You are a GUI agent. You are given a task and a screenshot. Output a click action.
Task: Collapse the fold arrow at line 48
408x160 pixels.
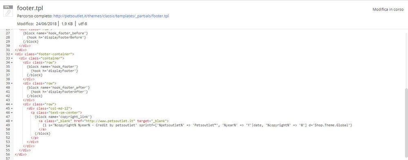click(12, 121)
